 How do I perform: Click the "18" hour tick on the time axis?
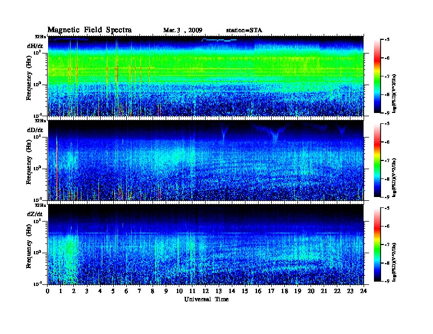(284, 291)
